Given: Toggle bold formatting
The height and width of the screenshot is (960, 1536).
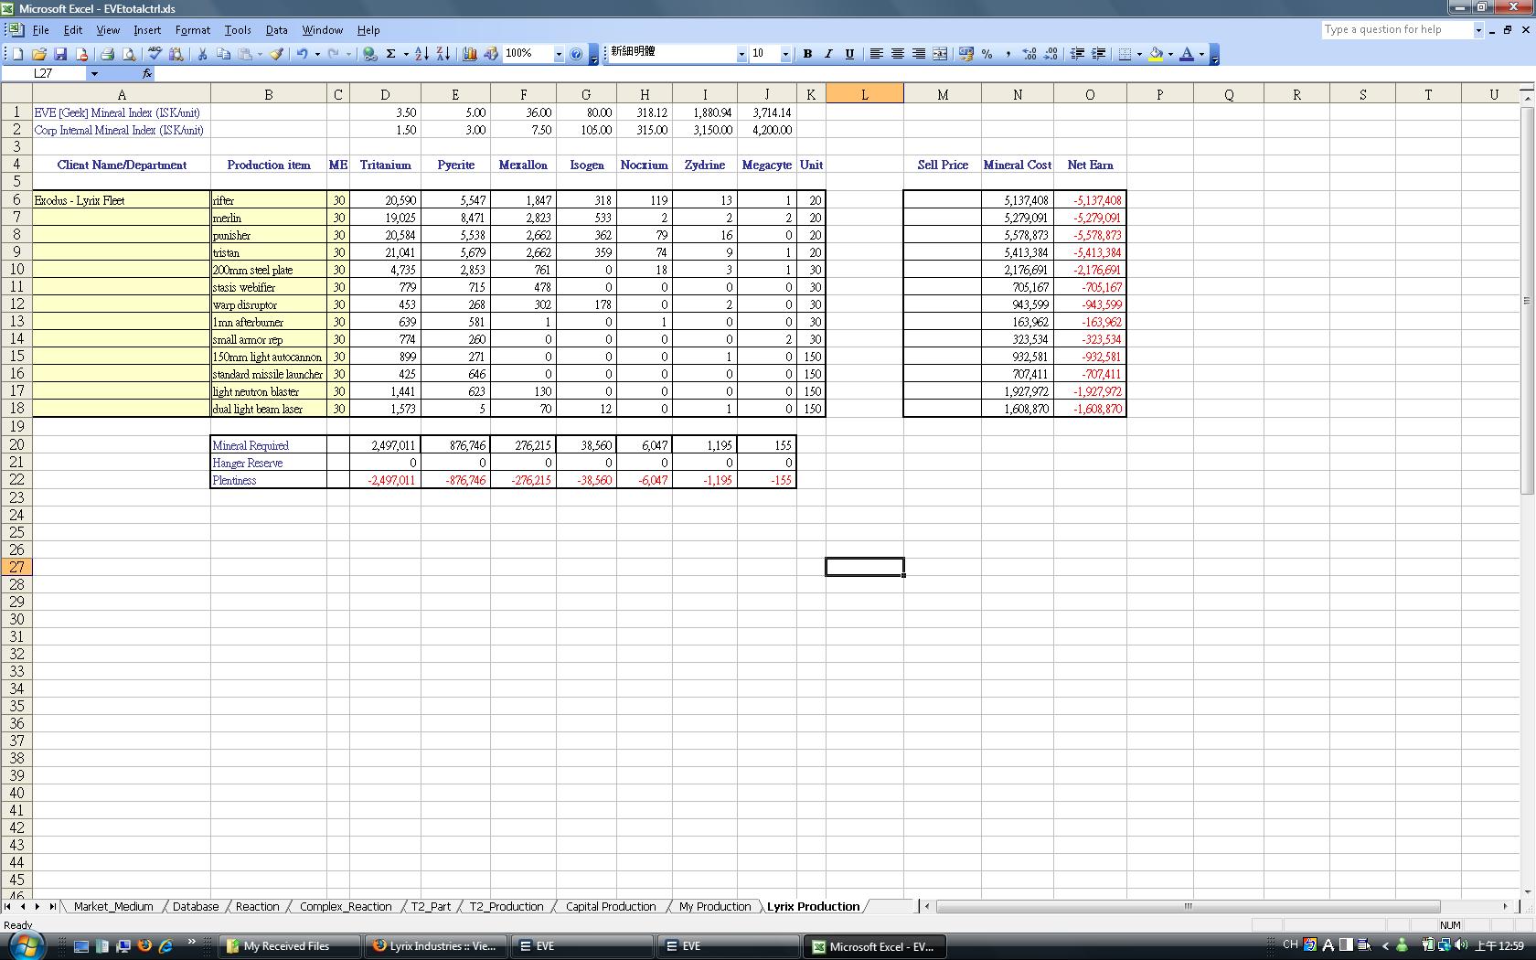Looking at the screenshot, I should click(x=807, y=54).
